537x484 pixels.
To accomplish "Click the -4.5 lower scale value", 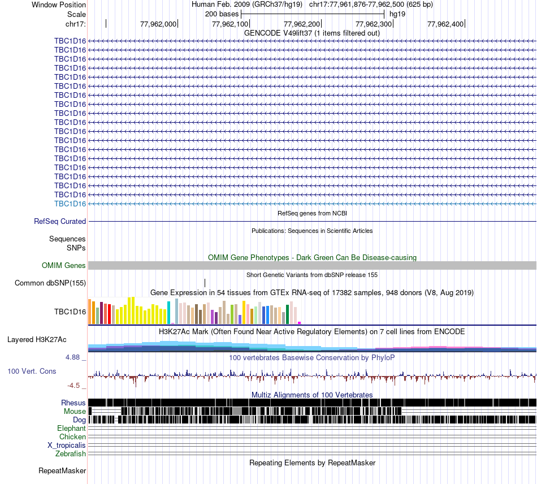I will (73, 386).
